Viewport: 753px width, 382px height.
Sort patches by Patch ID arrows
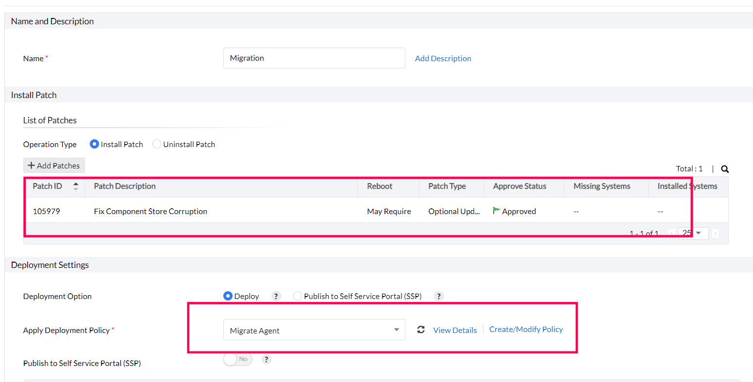click(x=76, y=186)
